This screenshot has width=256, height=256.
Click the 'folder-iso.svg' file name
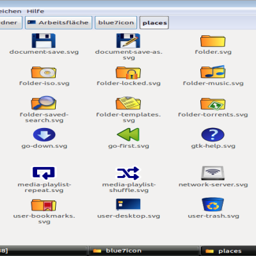[x=44, y=83]
